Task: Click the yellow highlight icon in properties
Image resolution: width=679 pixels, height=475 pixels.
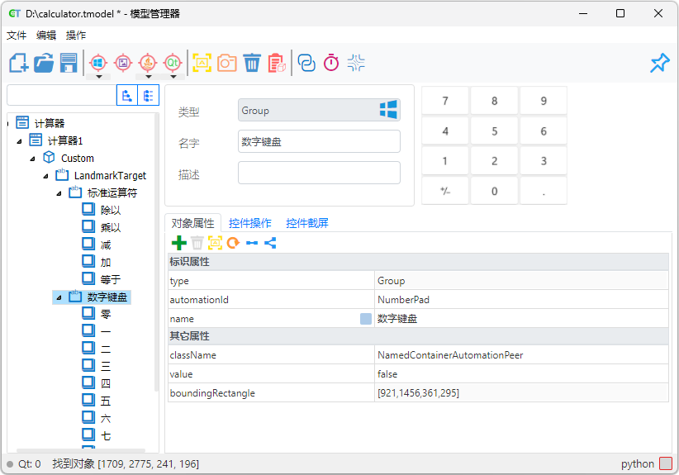Action: (216, 243)
